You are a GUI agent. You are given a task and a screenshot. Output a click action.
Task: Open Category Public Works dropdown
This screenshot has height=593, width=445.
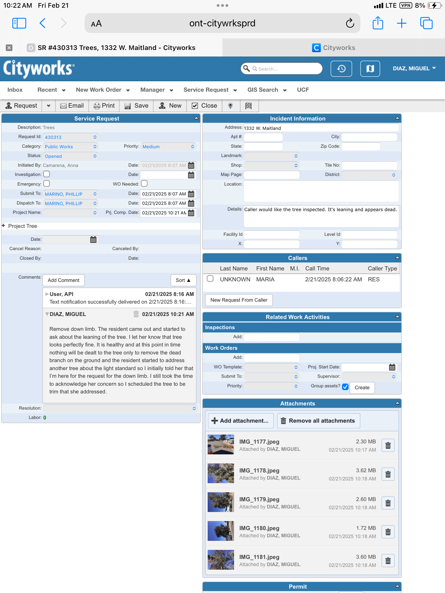pyautogui.click(x=71, y=147)
